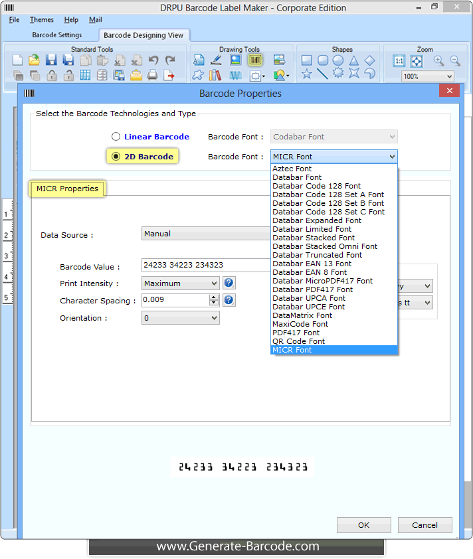Decrease Character Spacing with down arrow
Screen dimensions: 473x559
214,303
